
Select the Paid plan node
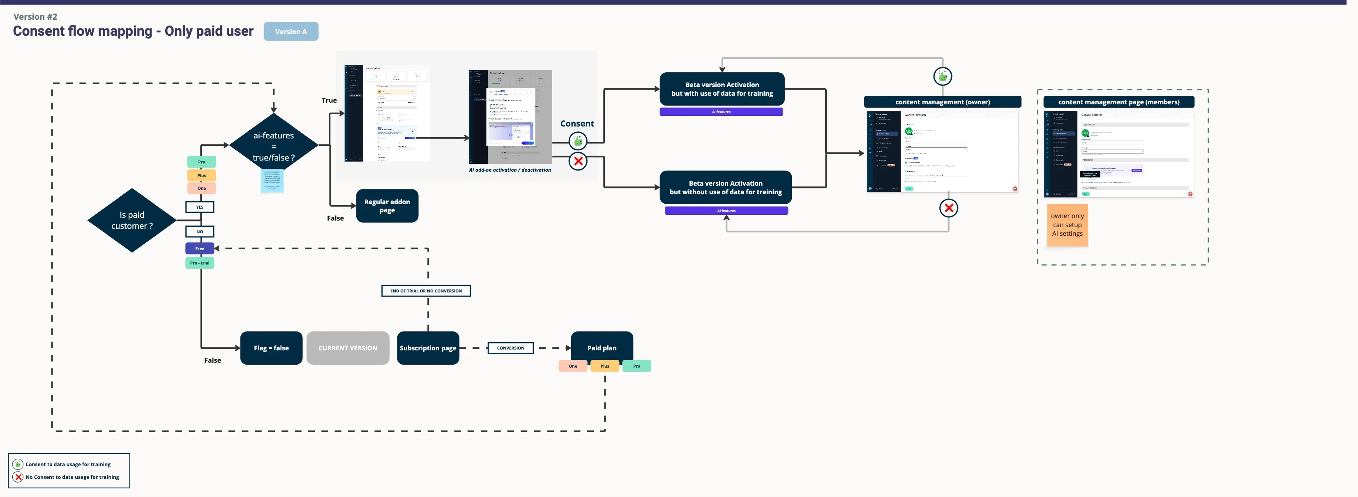[602, 348]
